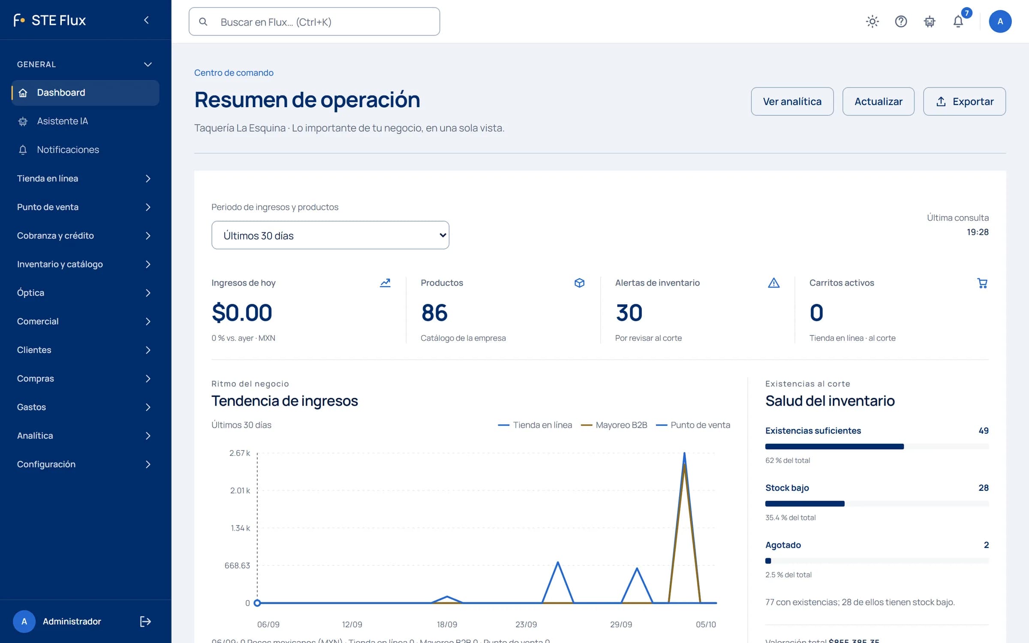
Task: Click the 30 Alertas de inventario value
Action: click(x=629, y=312)
